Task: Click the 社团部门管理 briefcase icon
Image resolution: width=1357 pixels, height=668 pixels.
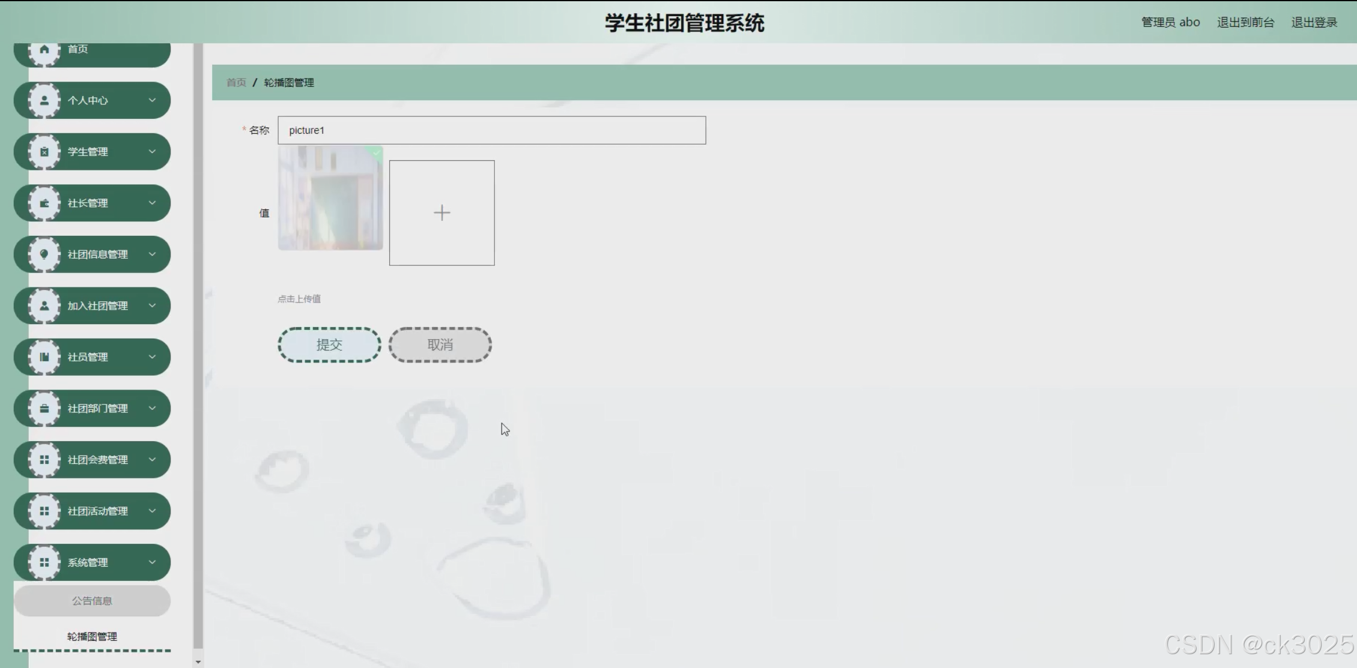Action: [44, 409]
